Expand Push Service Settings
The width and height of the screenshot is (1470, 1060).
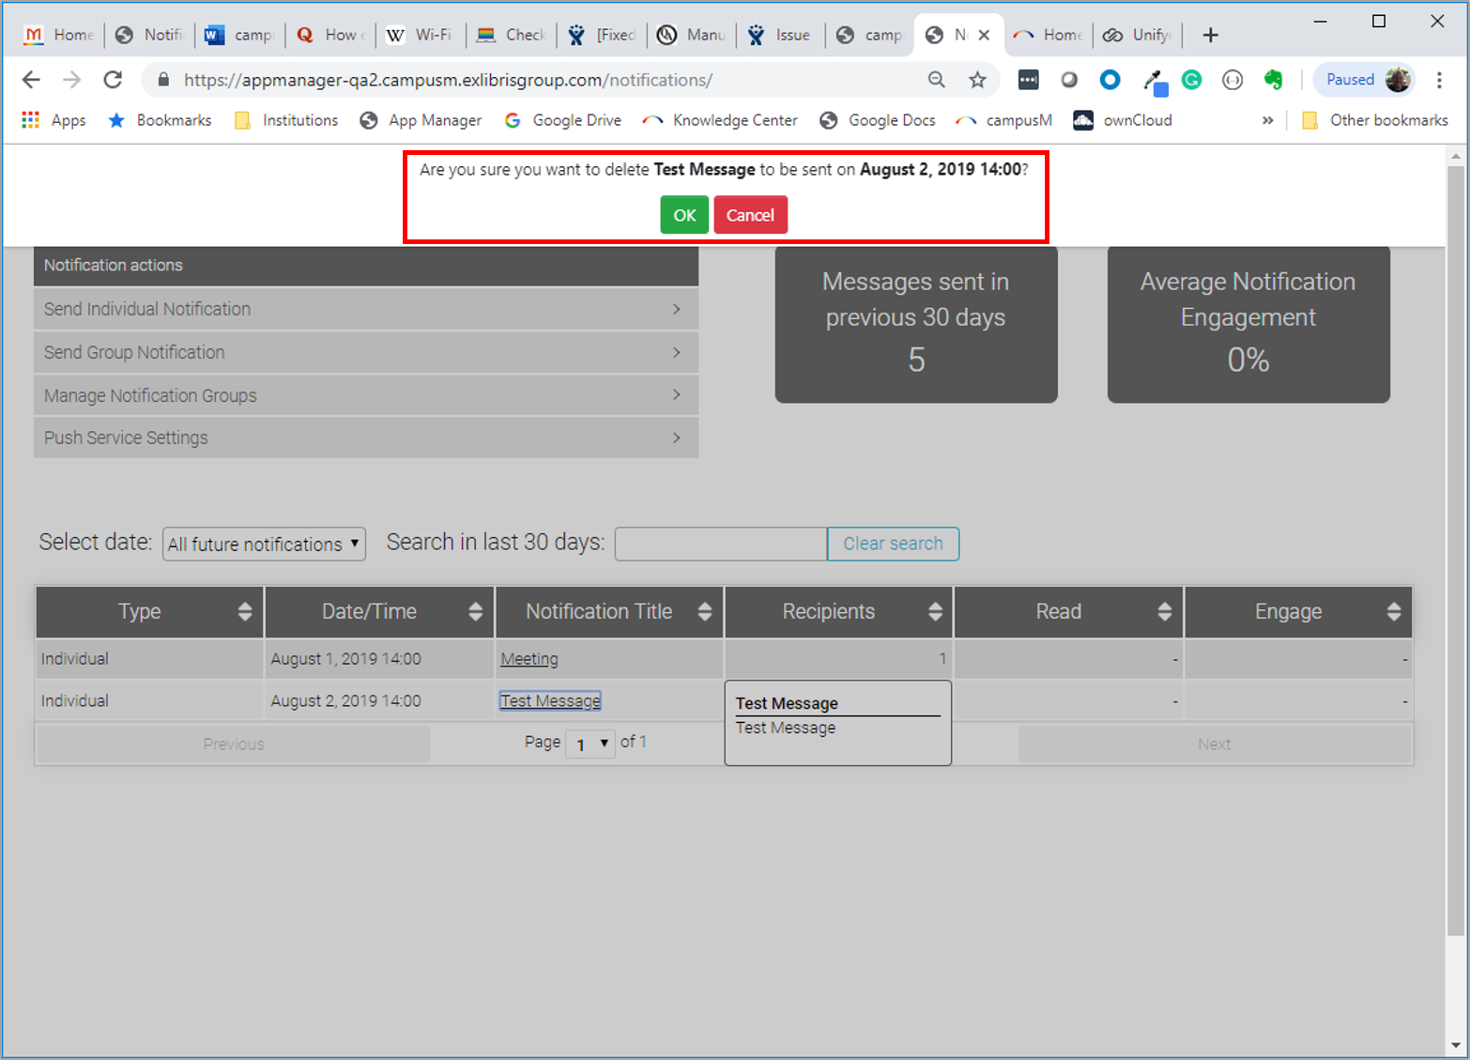[x=366, y=438]
